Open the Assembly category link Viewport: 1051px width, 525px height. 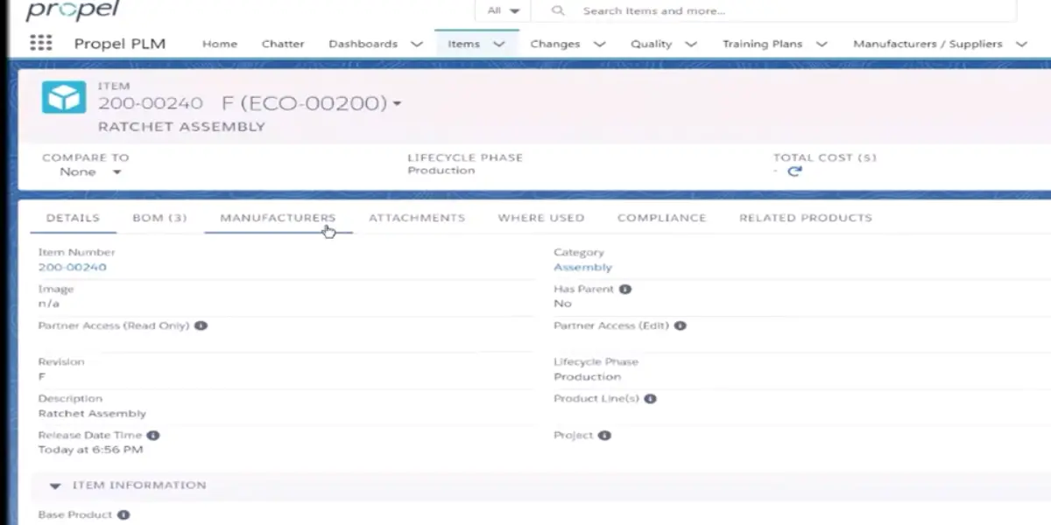pos(582,267)
